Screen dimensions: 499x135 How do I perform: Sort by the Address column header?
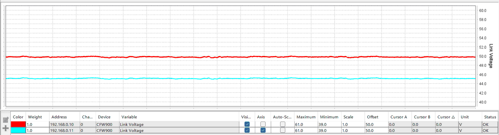pyautogui.click(x=64, y=117)
